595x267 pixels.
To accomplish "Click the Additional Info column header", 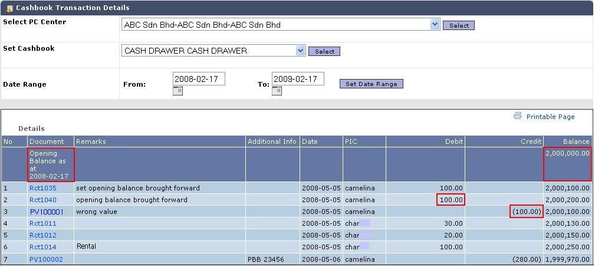I will [272, 141].
